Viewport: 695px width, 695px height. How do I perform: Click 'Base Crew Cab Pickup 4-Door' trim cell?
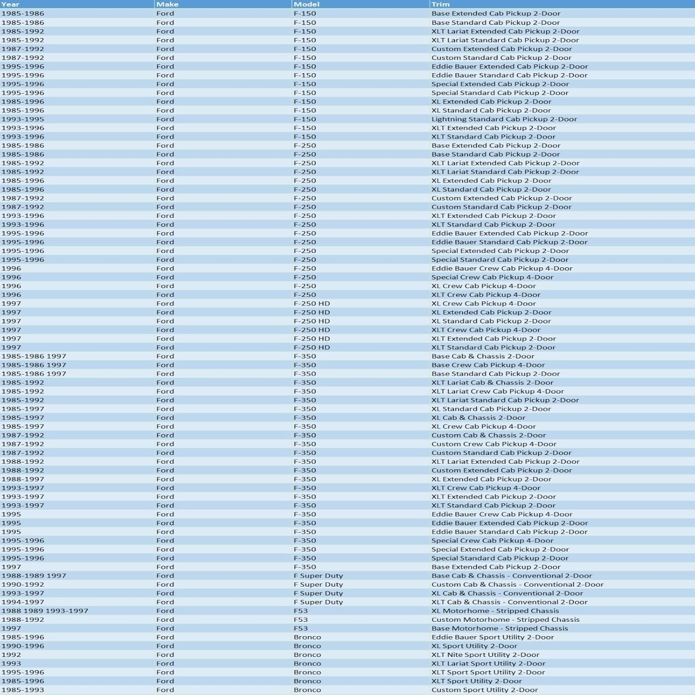pyautogui.click(x=488, y=365)
